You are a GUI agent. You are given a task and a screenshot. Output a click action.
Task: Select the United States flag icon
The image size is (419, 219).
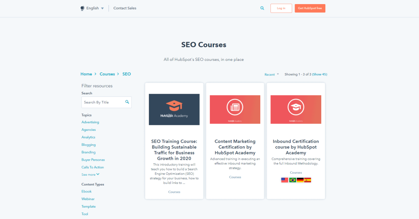point(285,180)
